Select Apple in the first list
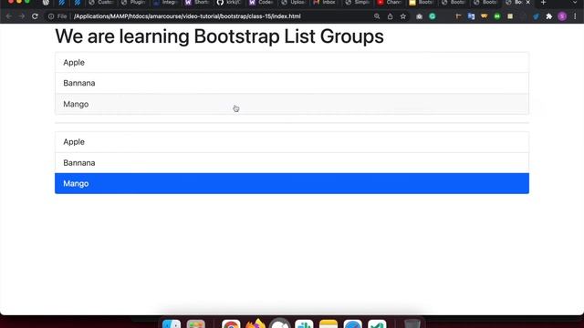 point(292,63)
